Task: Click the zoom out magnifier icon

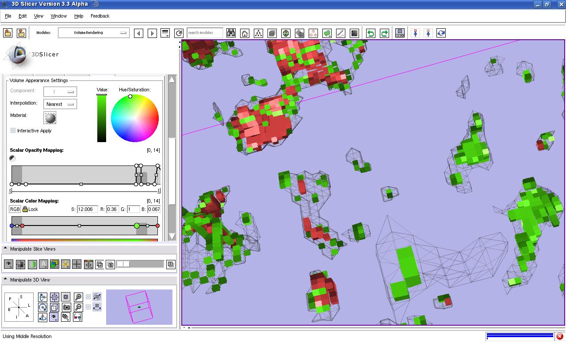Action: (x=78, y=307)
